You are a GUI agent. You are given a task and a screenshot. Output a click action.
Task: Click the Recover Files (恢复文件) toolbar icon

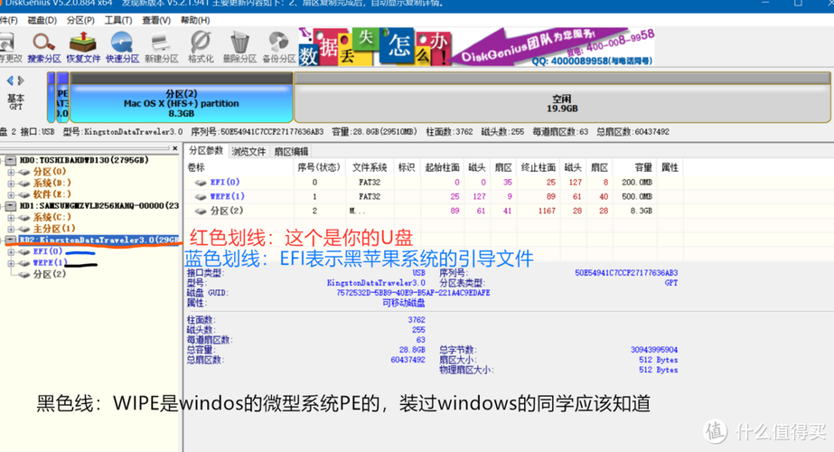[x=83, y=47]
